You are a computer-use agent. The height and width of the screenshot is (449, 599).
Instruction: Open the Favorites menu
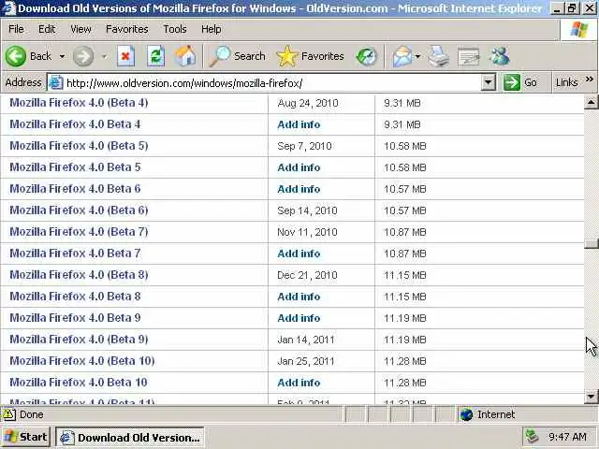pos(127,29)
